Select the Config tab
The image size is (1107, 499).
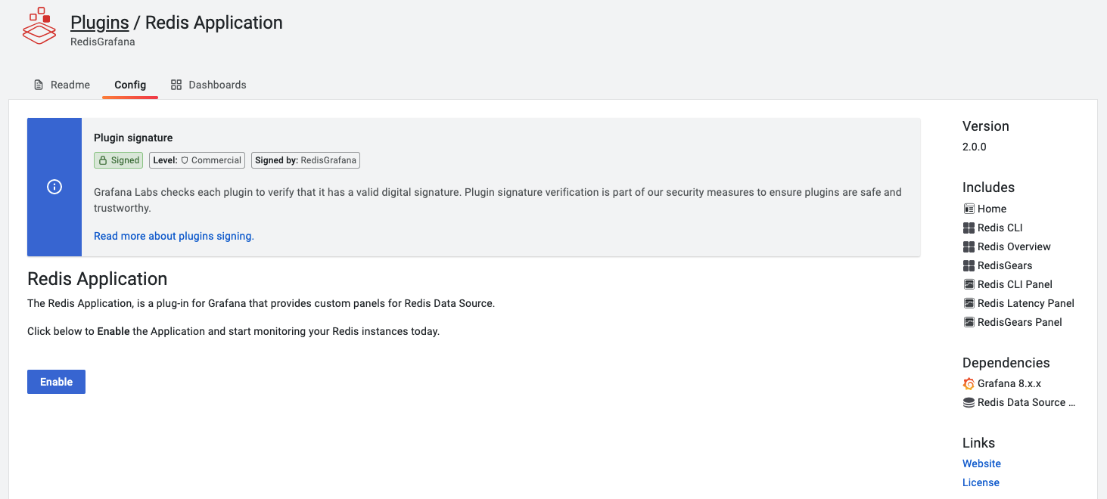click(130, 85)
